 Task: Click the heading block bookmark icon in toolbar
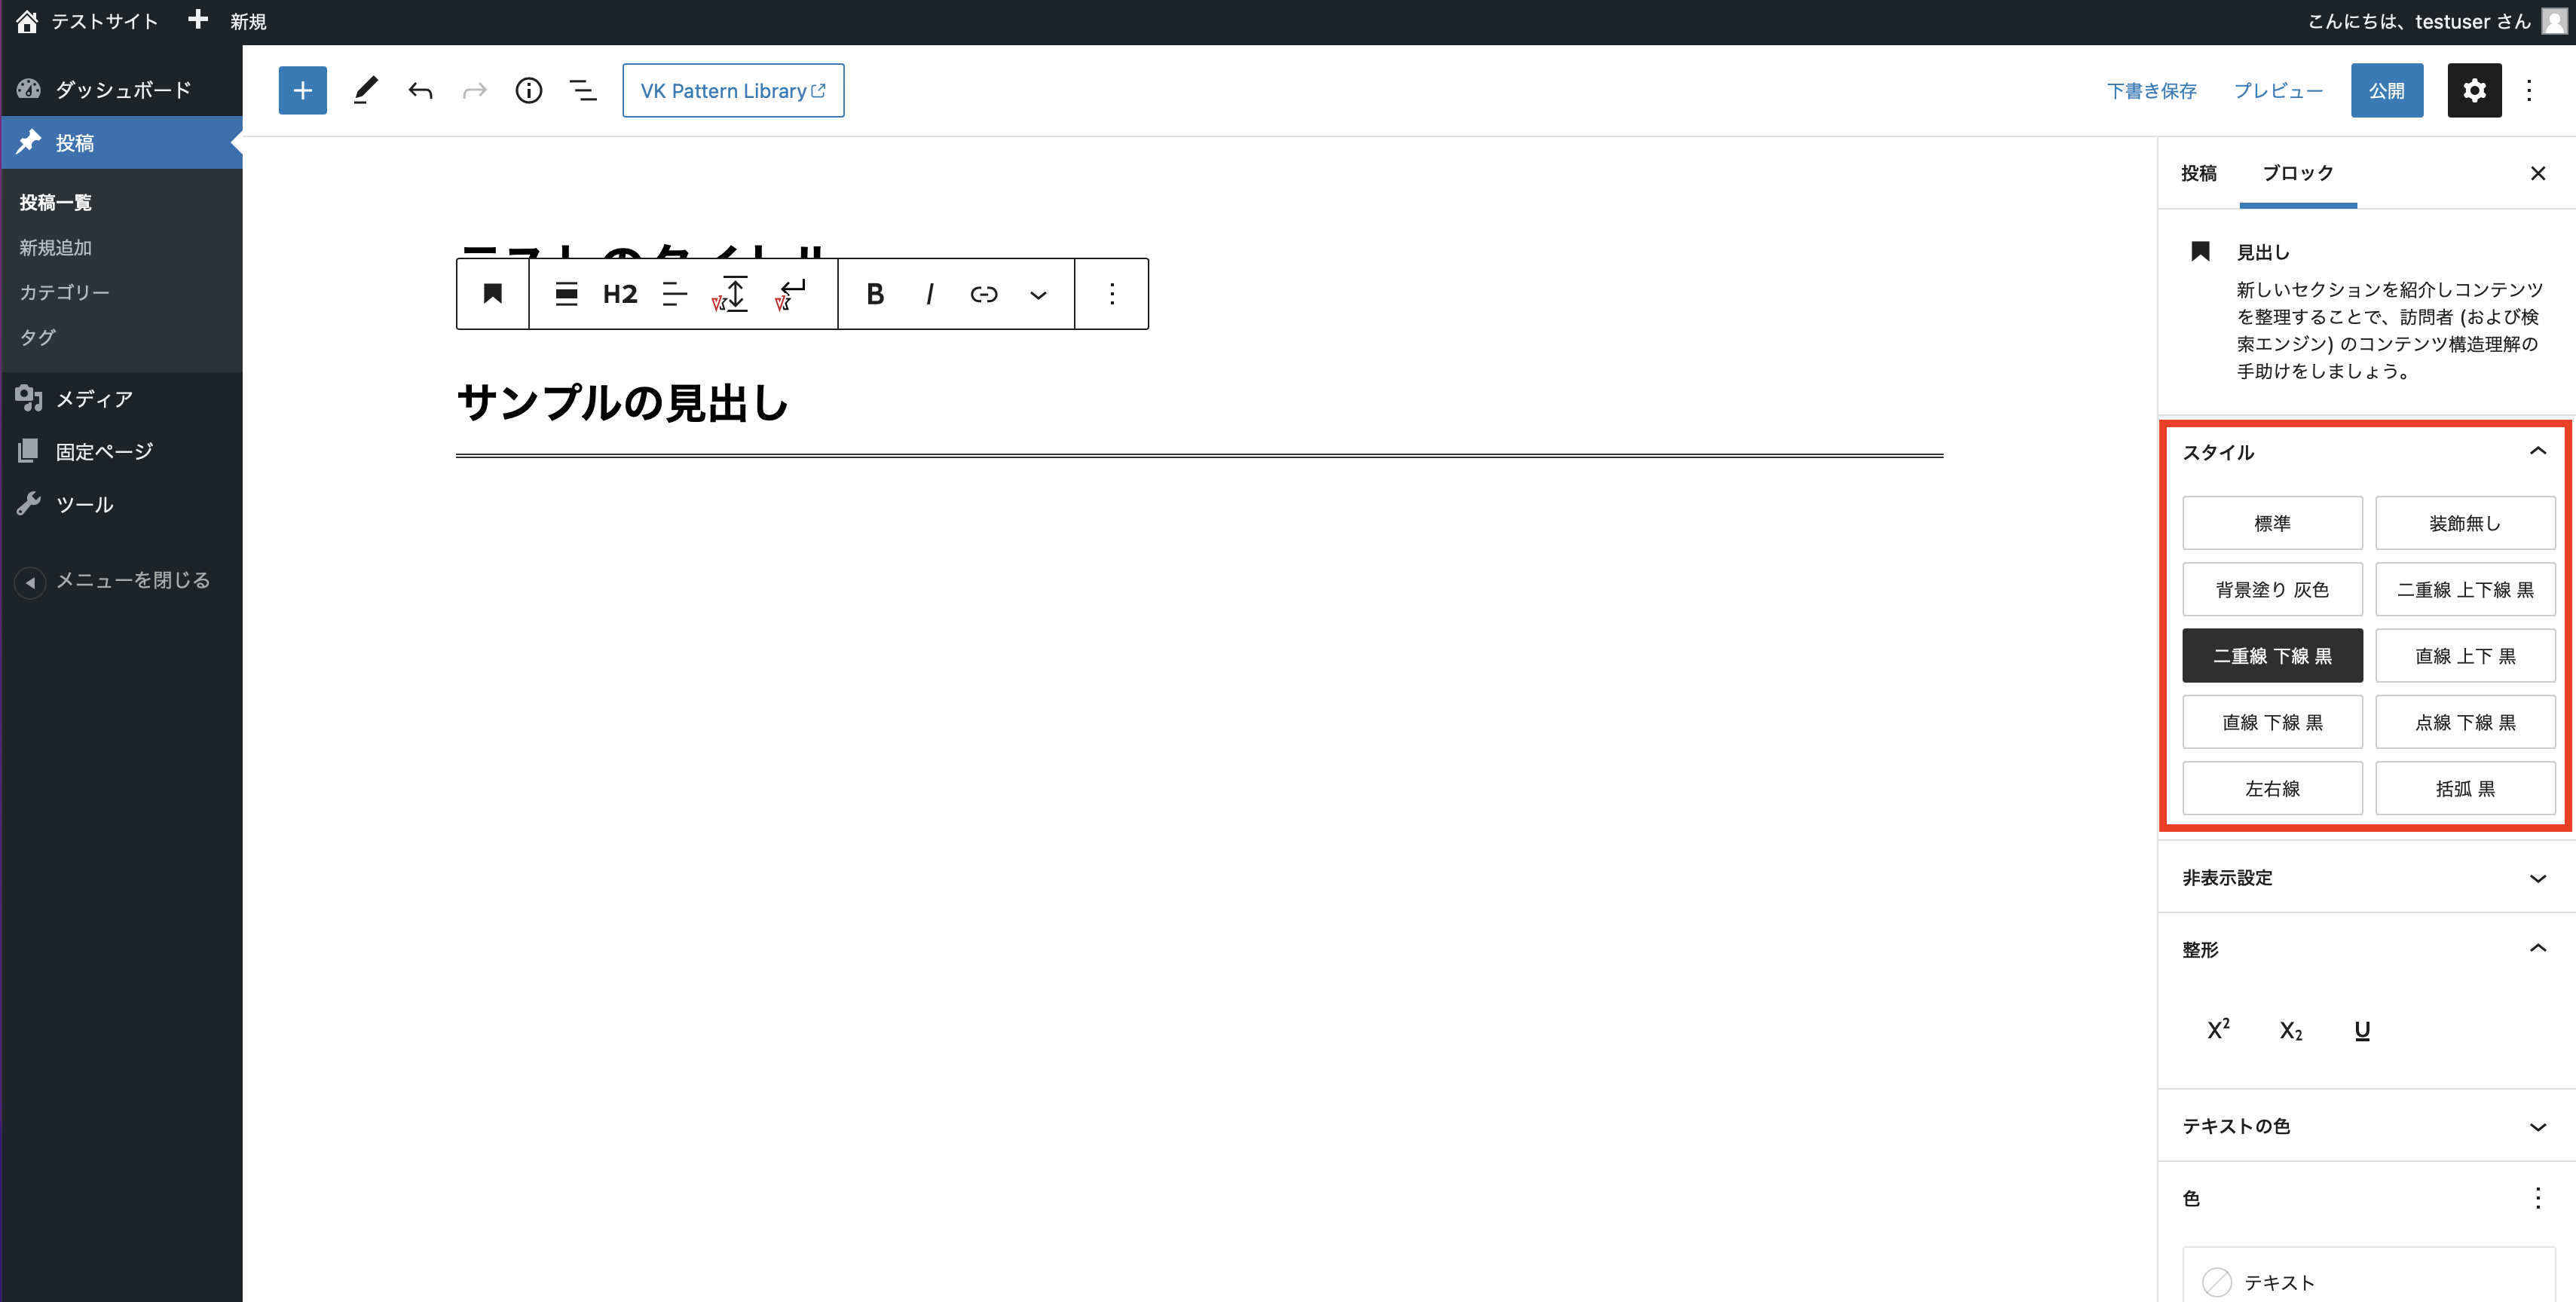coord(492,294)
